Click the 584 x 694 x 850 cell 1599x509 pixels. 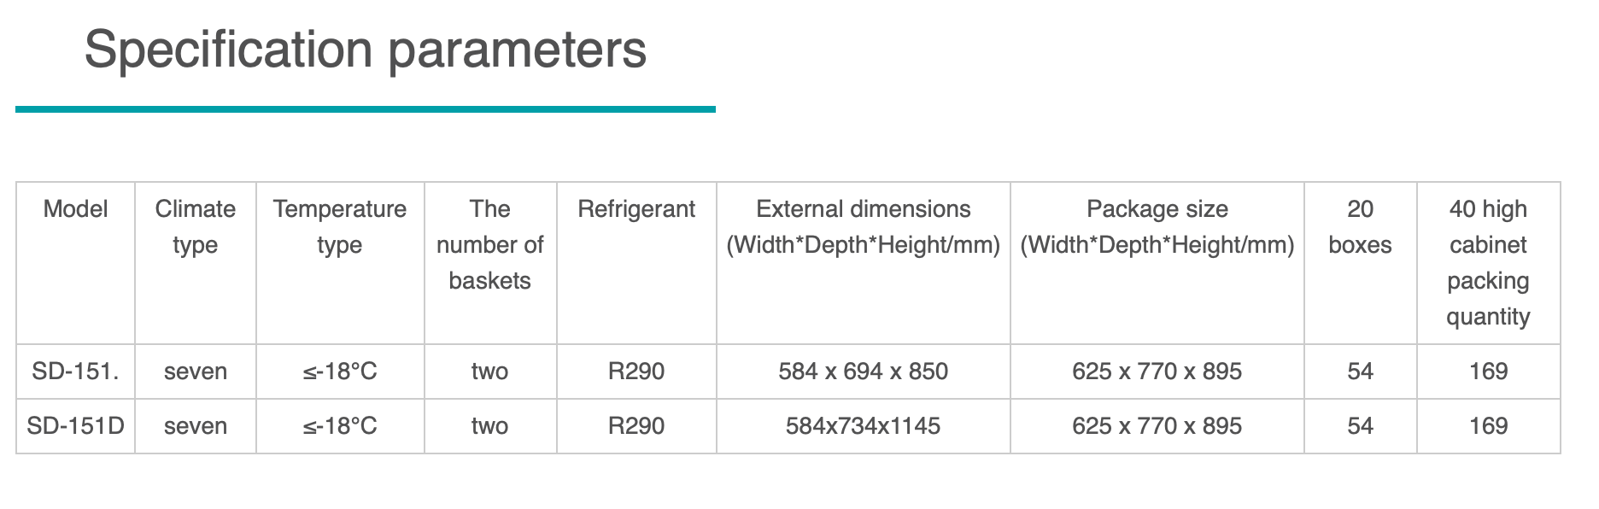point(863,372)
